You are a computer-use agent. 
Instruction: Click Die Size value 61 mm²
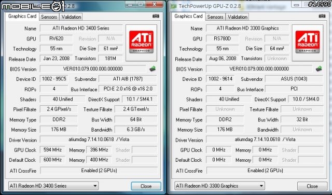110,48
